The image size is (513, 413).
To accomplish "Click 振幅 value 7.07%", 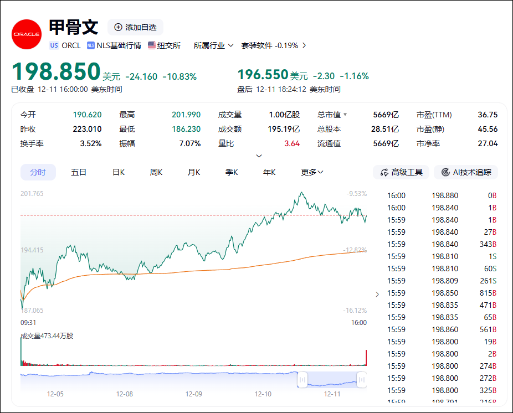I will (x=190, y=143).
